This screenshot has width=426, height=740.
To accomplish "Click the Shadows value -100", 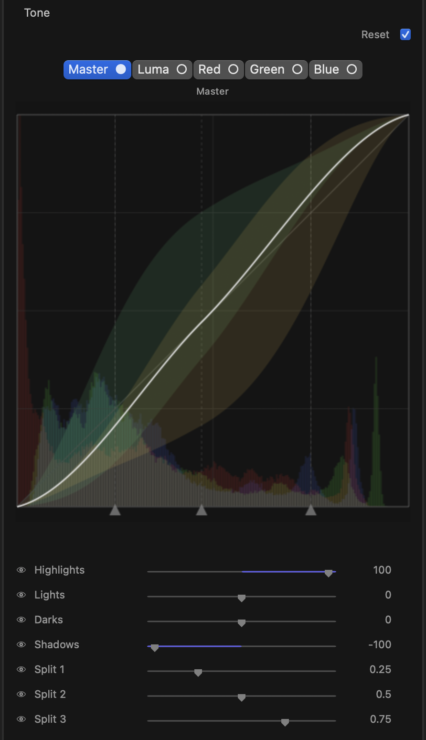I will [x=380, y=644].
